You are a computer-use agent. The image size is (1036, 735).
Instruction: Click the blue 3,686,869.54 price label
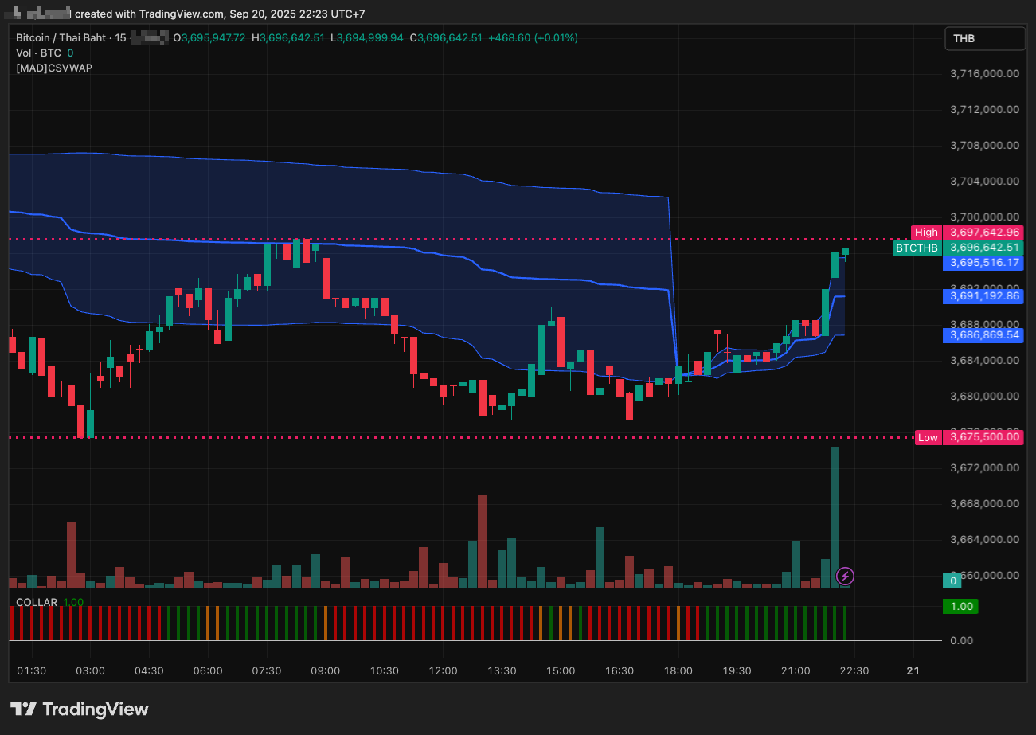tap(983, 335)
